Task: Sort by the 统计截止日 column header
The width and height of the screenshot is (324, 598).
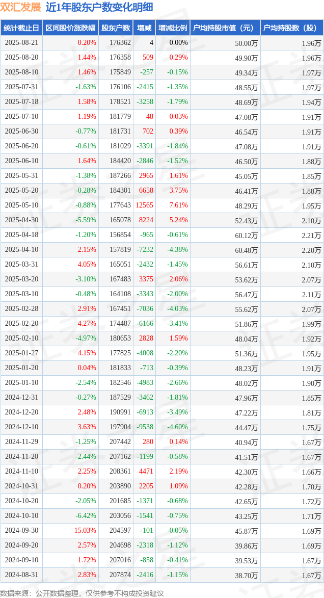Action: [x=21, y=28]
